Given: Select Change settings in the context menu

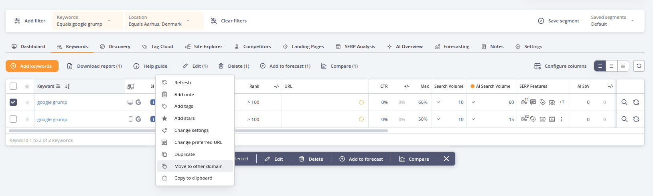Looking at the screenshot, I should pyautogui.click(x=195, y=130).
